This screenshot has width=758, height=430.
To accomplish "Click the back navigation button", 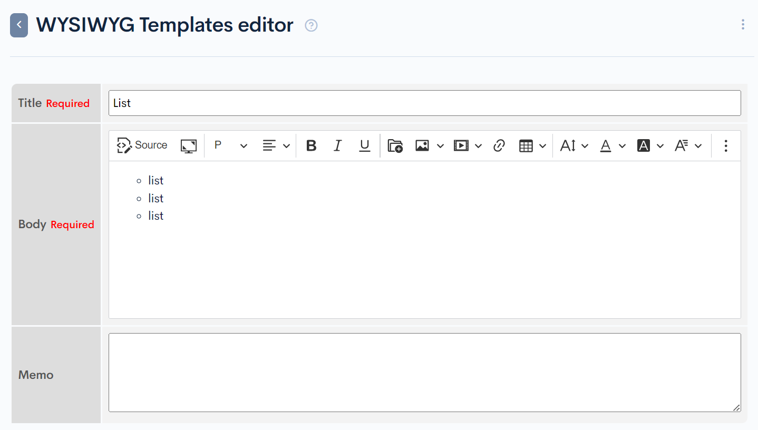I will coord(18,25).
